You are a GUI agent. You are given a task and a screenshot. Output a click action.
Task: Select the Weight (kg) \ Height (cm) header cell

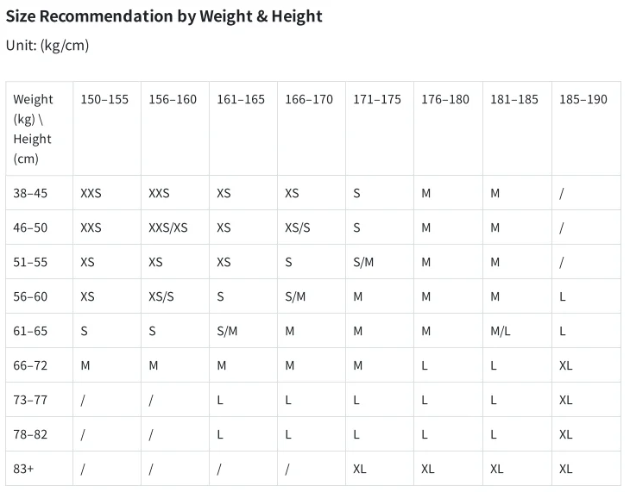pos(33,128)
